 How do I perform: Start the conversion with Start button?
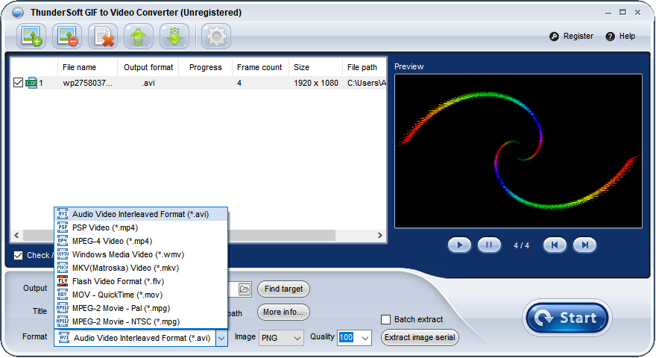coord(567,318)
